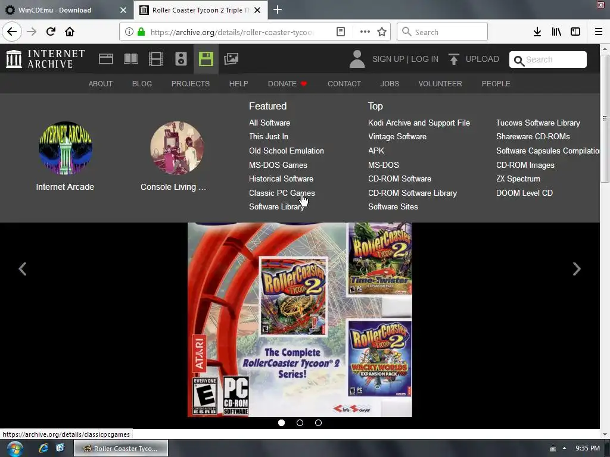Open the VOLUNTEER nav link
This screenshot has width=610, height=457.
coord(440,83)
